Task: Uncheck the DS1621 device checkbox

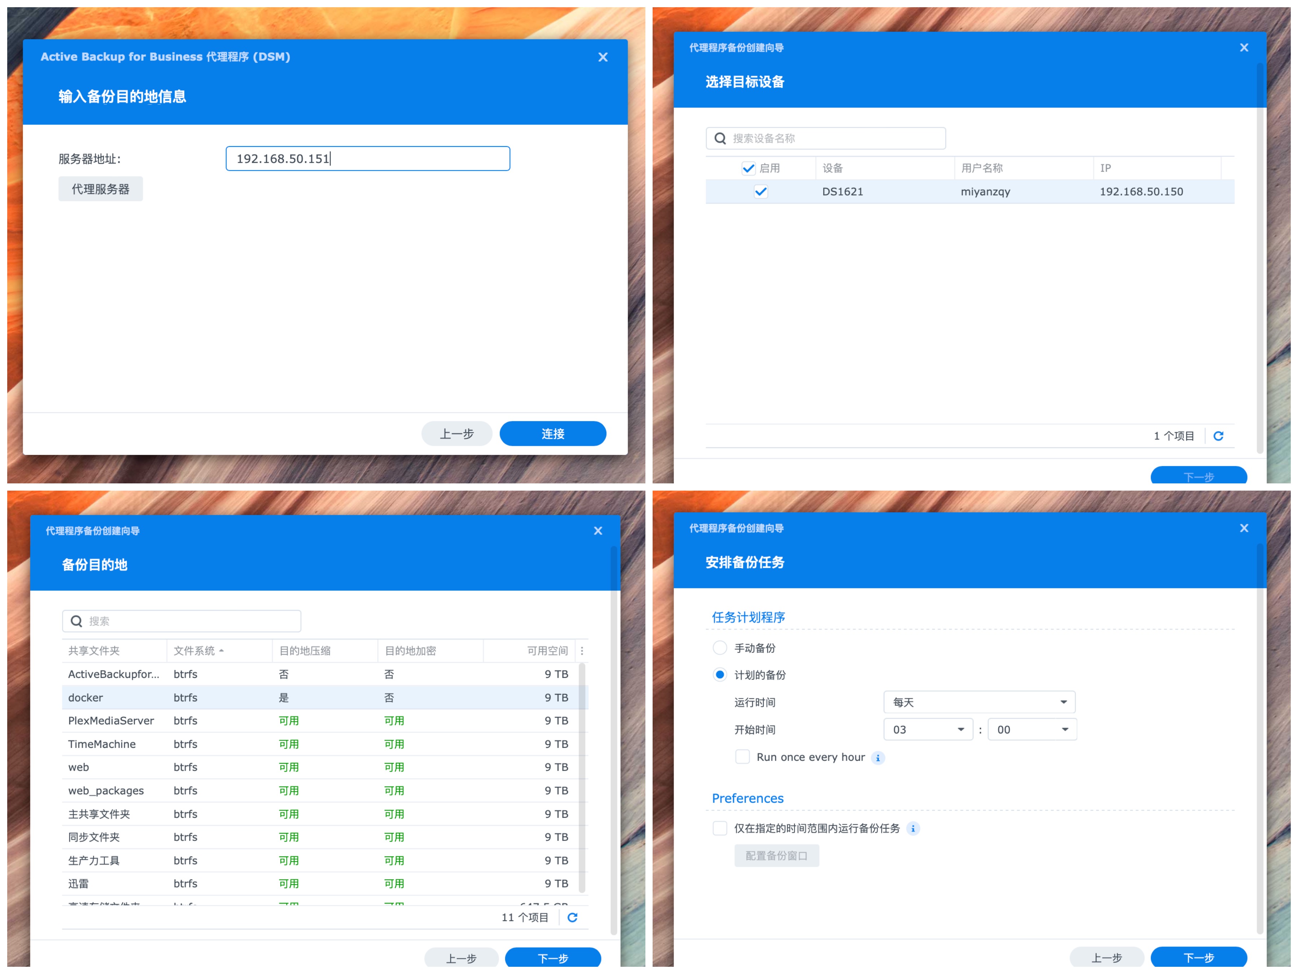Action: (x=760, y=192)
